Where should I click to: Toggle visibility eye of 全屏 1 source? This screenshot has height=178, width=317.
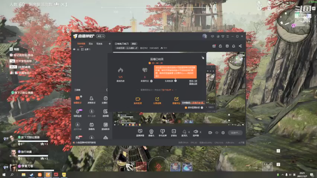(74, 49)
